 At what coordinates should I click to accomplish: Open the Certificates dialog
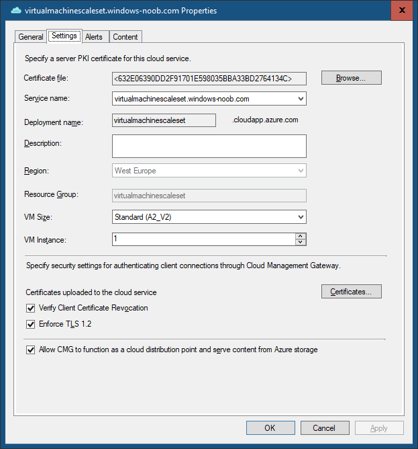click(x=351, y=292)
